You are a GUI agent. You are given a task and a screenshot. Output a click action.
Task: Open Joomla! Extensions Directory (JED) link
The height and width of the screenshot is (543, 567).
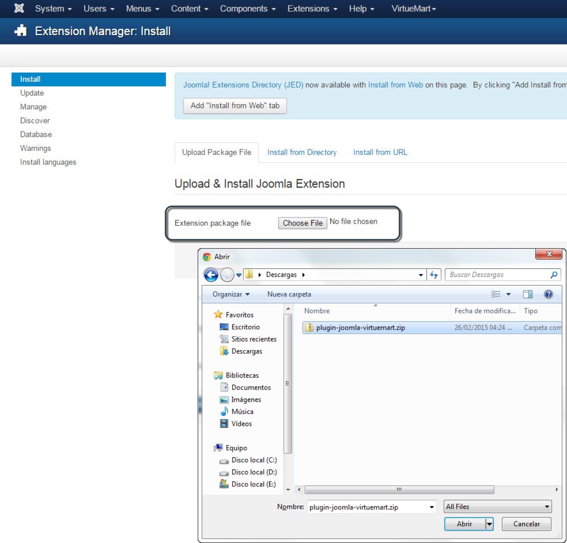coord(243,85)
